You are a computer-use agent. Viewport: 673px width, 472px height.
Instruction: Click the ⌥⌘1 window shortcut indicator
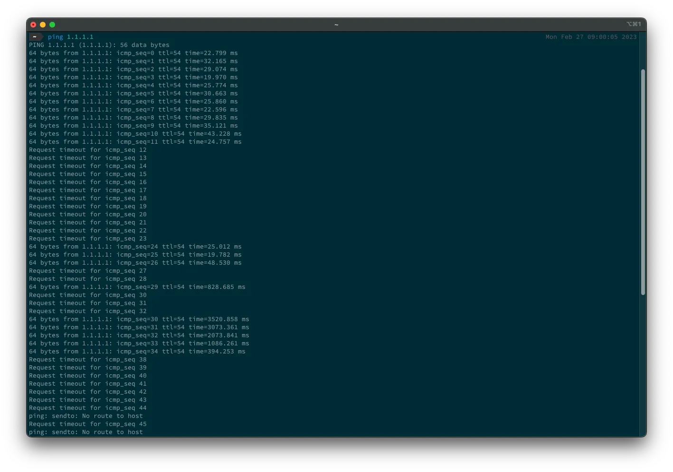pos(634,24)
